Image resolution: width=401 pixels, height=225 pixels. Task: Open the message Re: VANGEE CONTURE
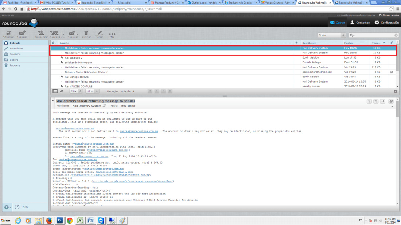pos(78,87)
